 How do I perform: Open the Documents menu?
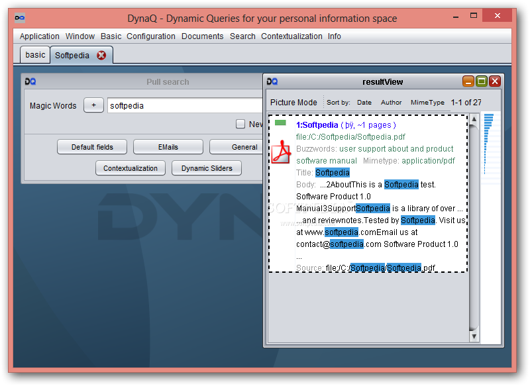coord(203,36)
